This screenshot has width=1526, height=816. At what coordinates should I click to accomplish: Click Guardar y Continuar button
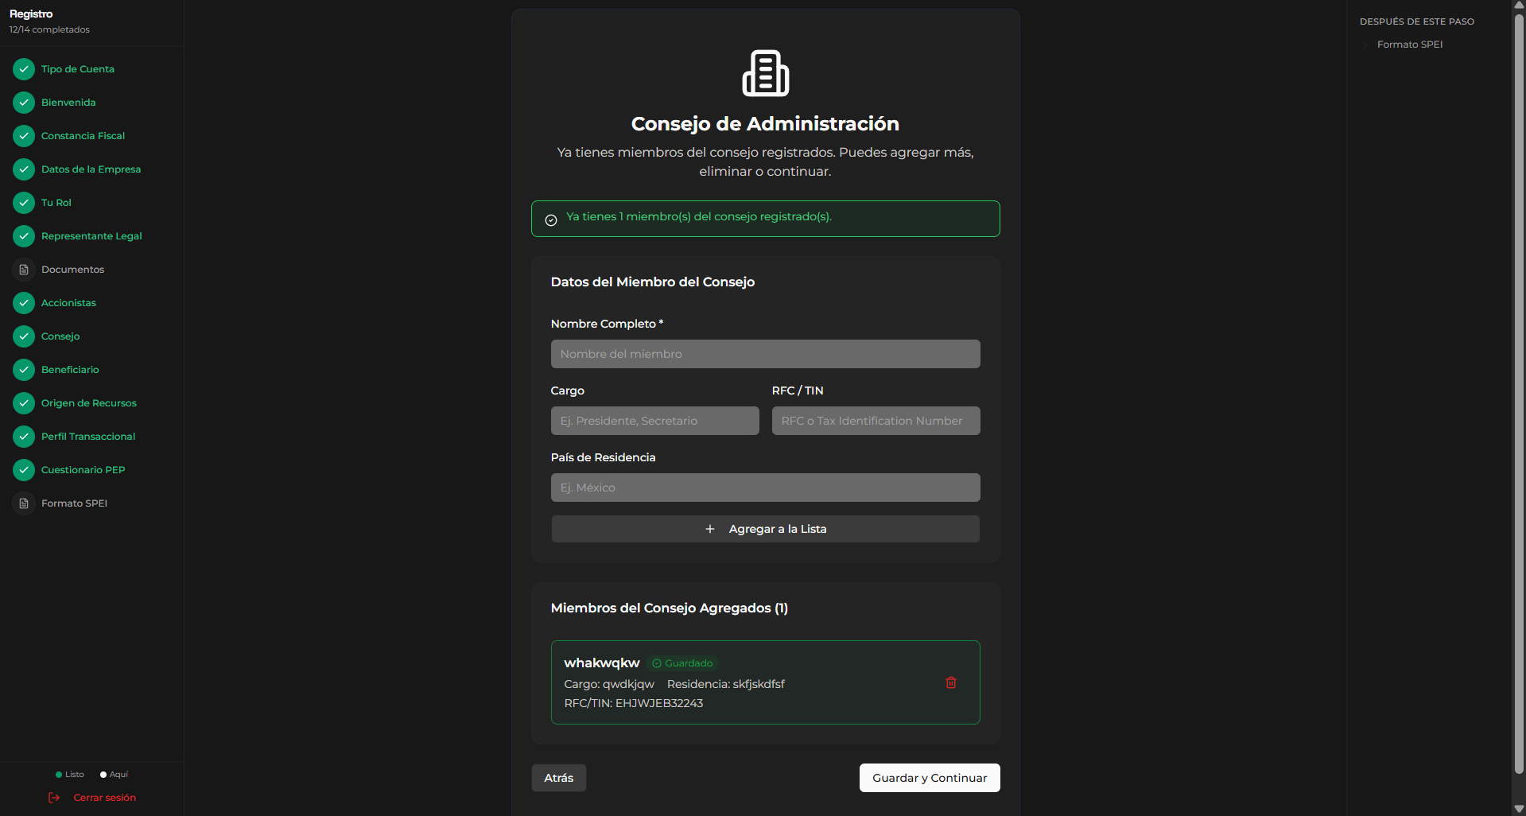pos(930,778)
